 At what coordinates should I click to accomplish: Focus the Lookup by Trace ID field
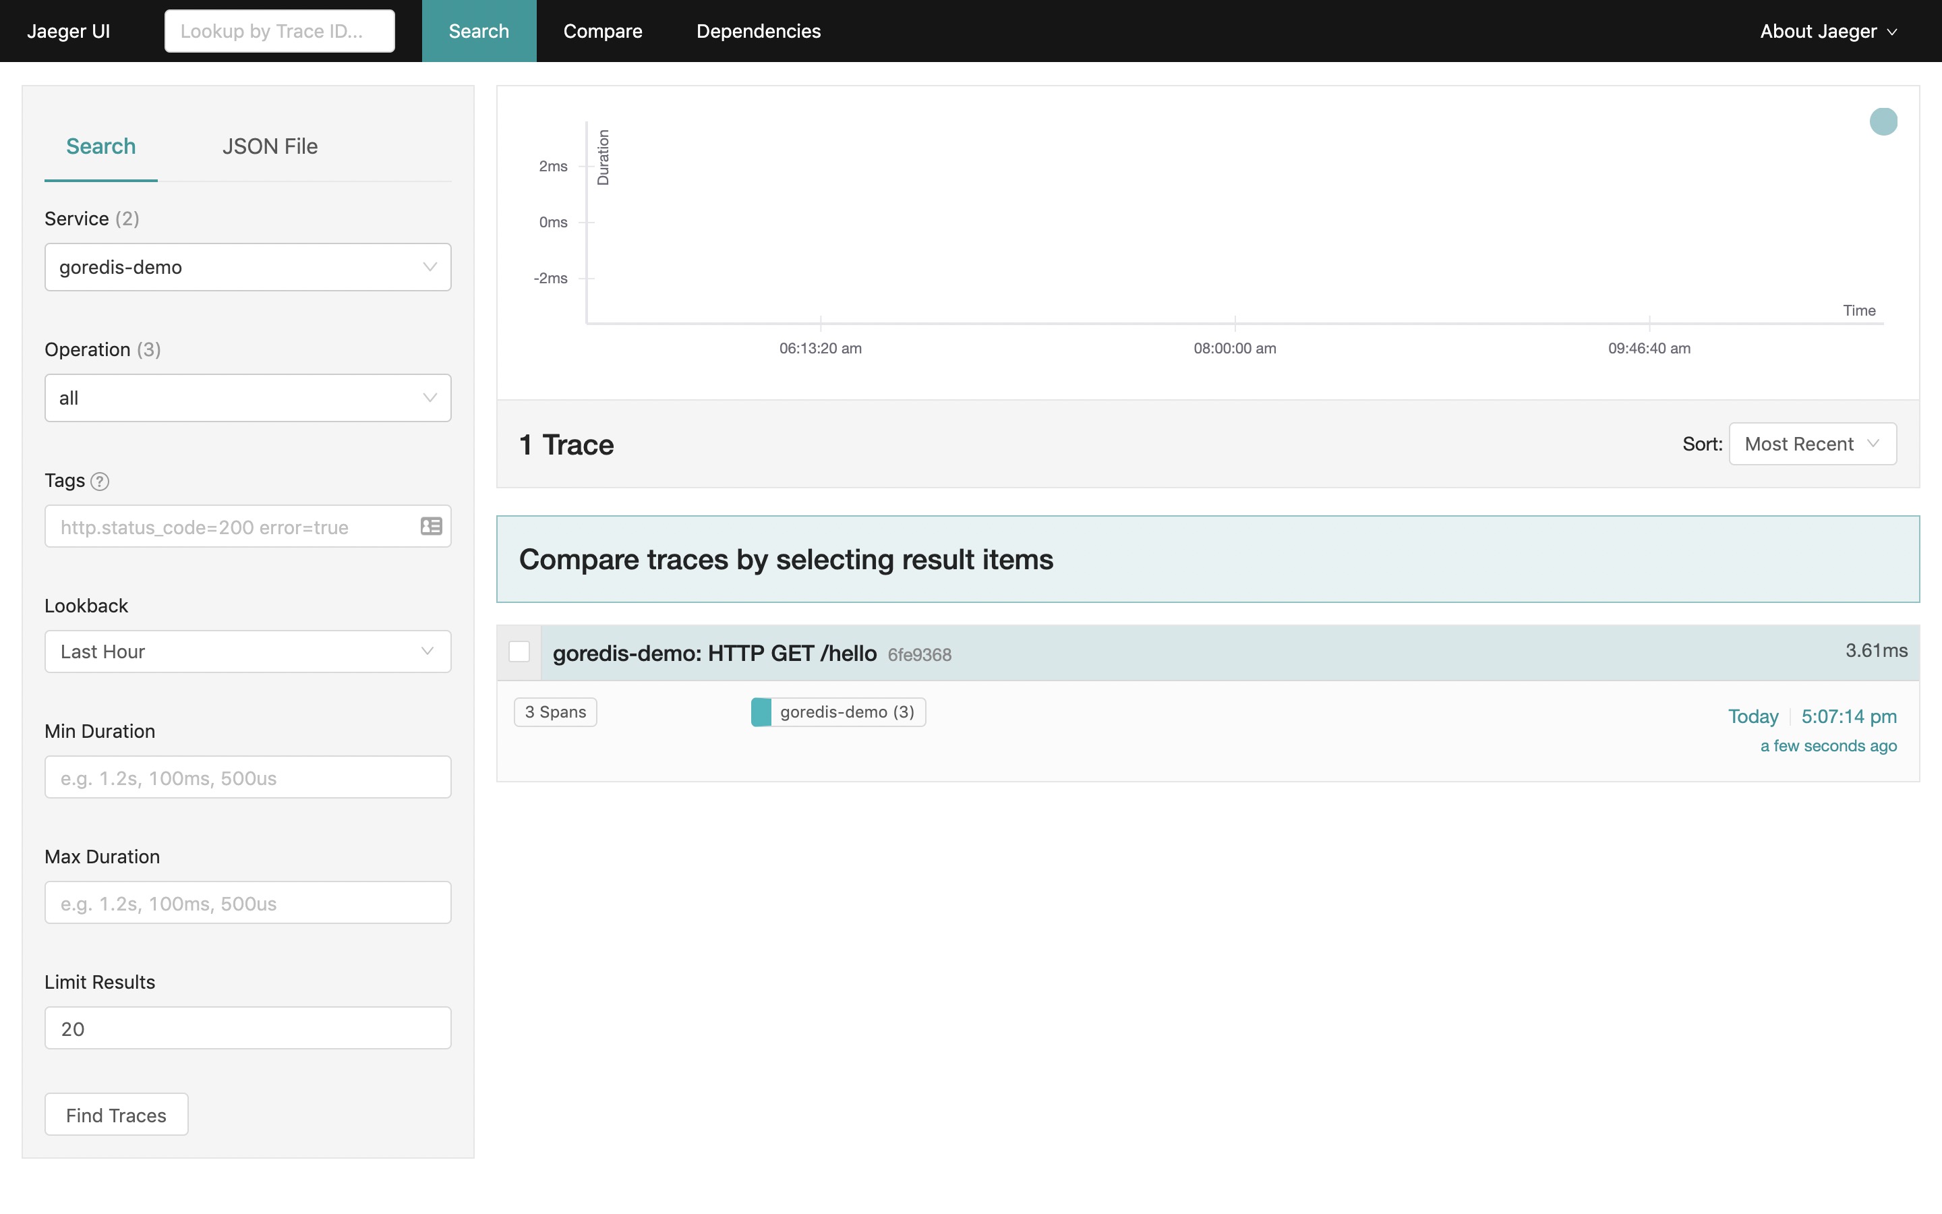click(x=279, y=31)
